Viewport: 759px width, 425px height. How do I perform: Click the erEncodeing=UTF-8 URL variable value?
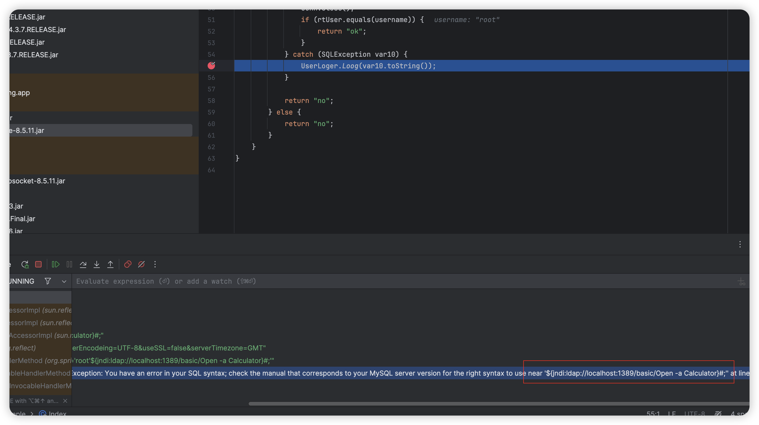pyautogui.click(x=169, y=348)
